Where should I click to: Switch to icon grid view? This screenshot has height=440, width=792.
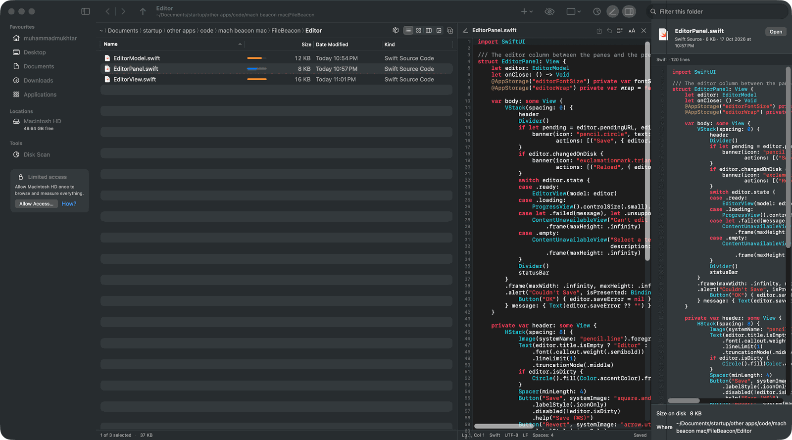point(419,31)
